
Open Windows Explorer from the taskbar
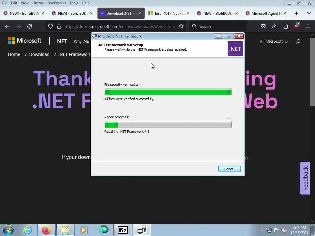pyautogui.click(x=66, y=230)
